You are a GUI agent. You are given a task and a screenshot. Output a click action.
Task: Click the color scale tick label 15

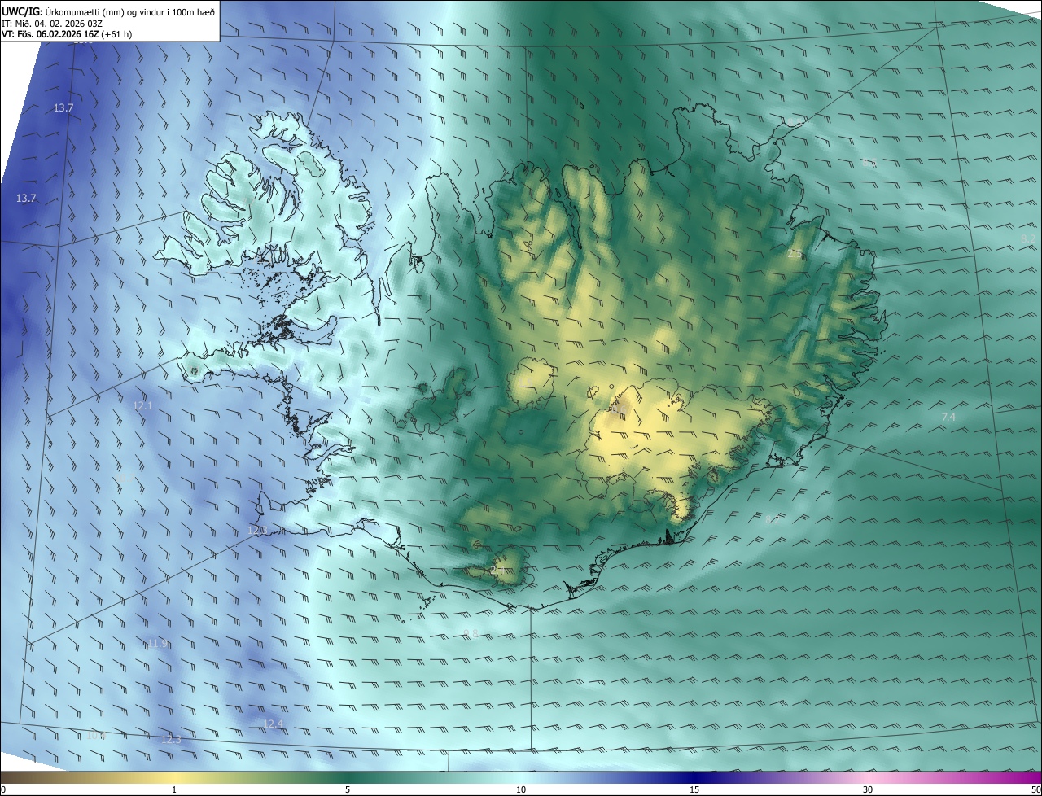click(x=694, y=789)
